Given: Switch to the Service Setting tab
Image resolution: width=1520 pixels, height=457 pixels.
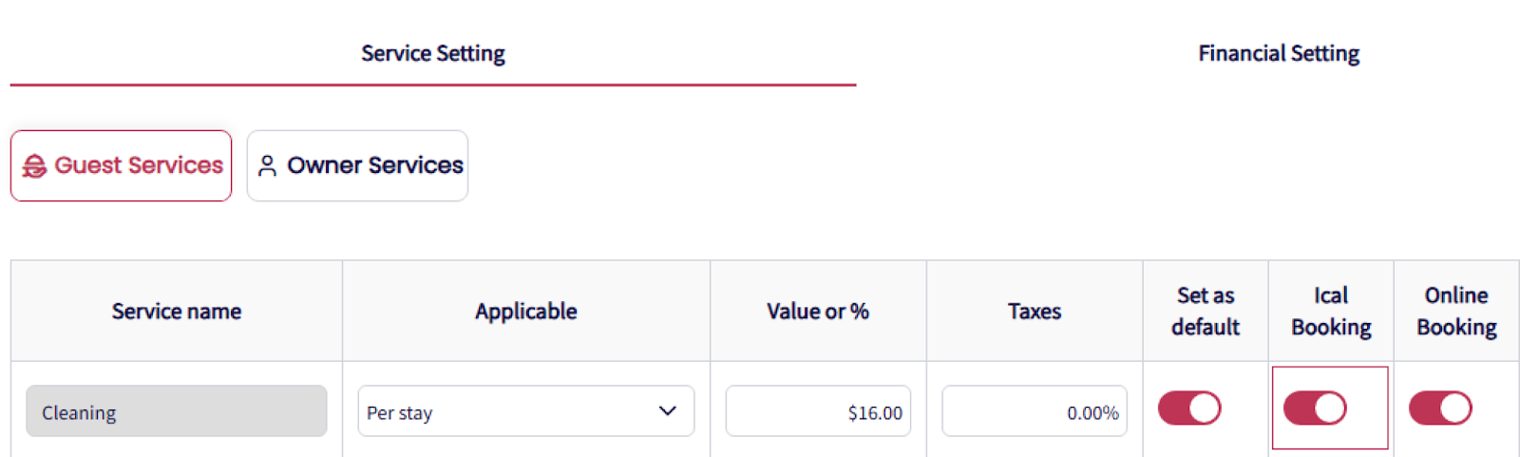Looking at the screenshot, I should [433, 54].
